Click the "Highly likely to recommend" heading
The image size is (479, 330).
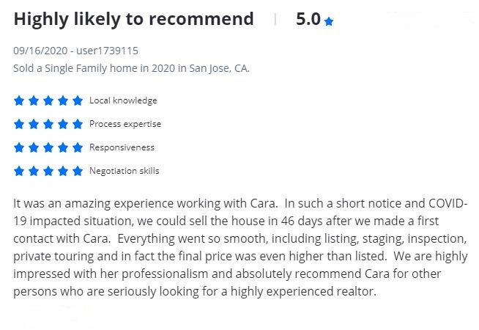[133, 19]
